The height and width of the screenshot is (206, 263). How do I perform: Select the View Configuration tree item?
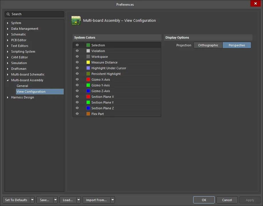pyautogui.click(x=40, y=92)
